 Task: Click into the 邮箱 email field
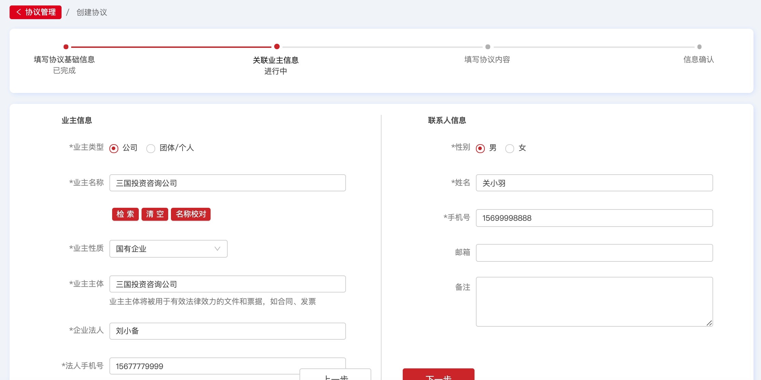594,253
